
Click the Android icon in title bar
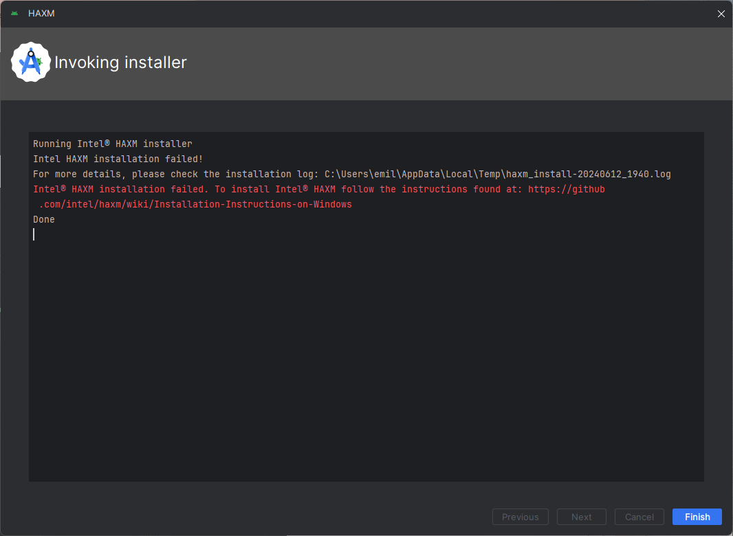(x=14, y=14)
